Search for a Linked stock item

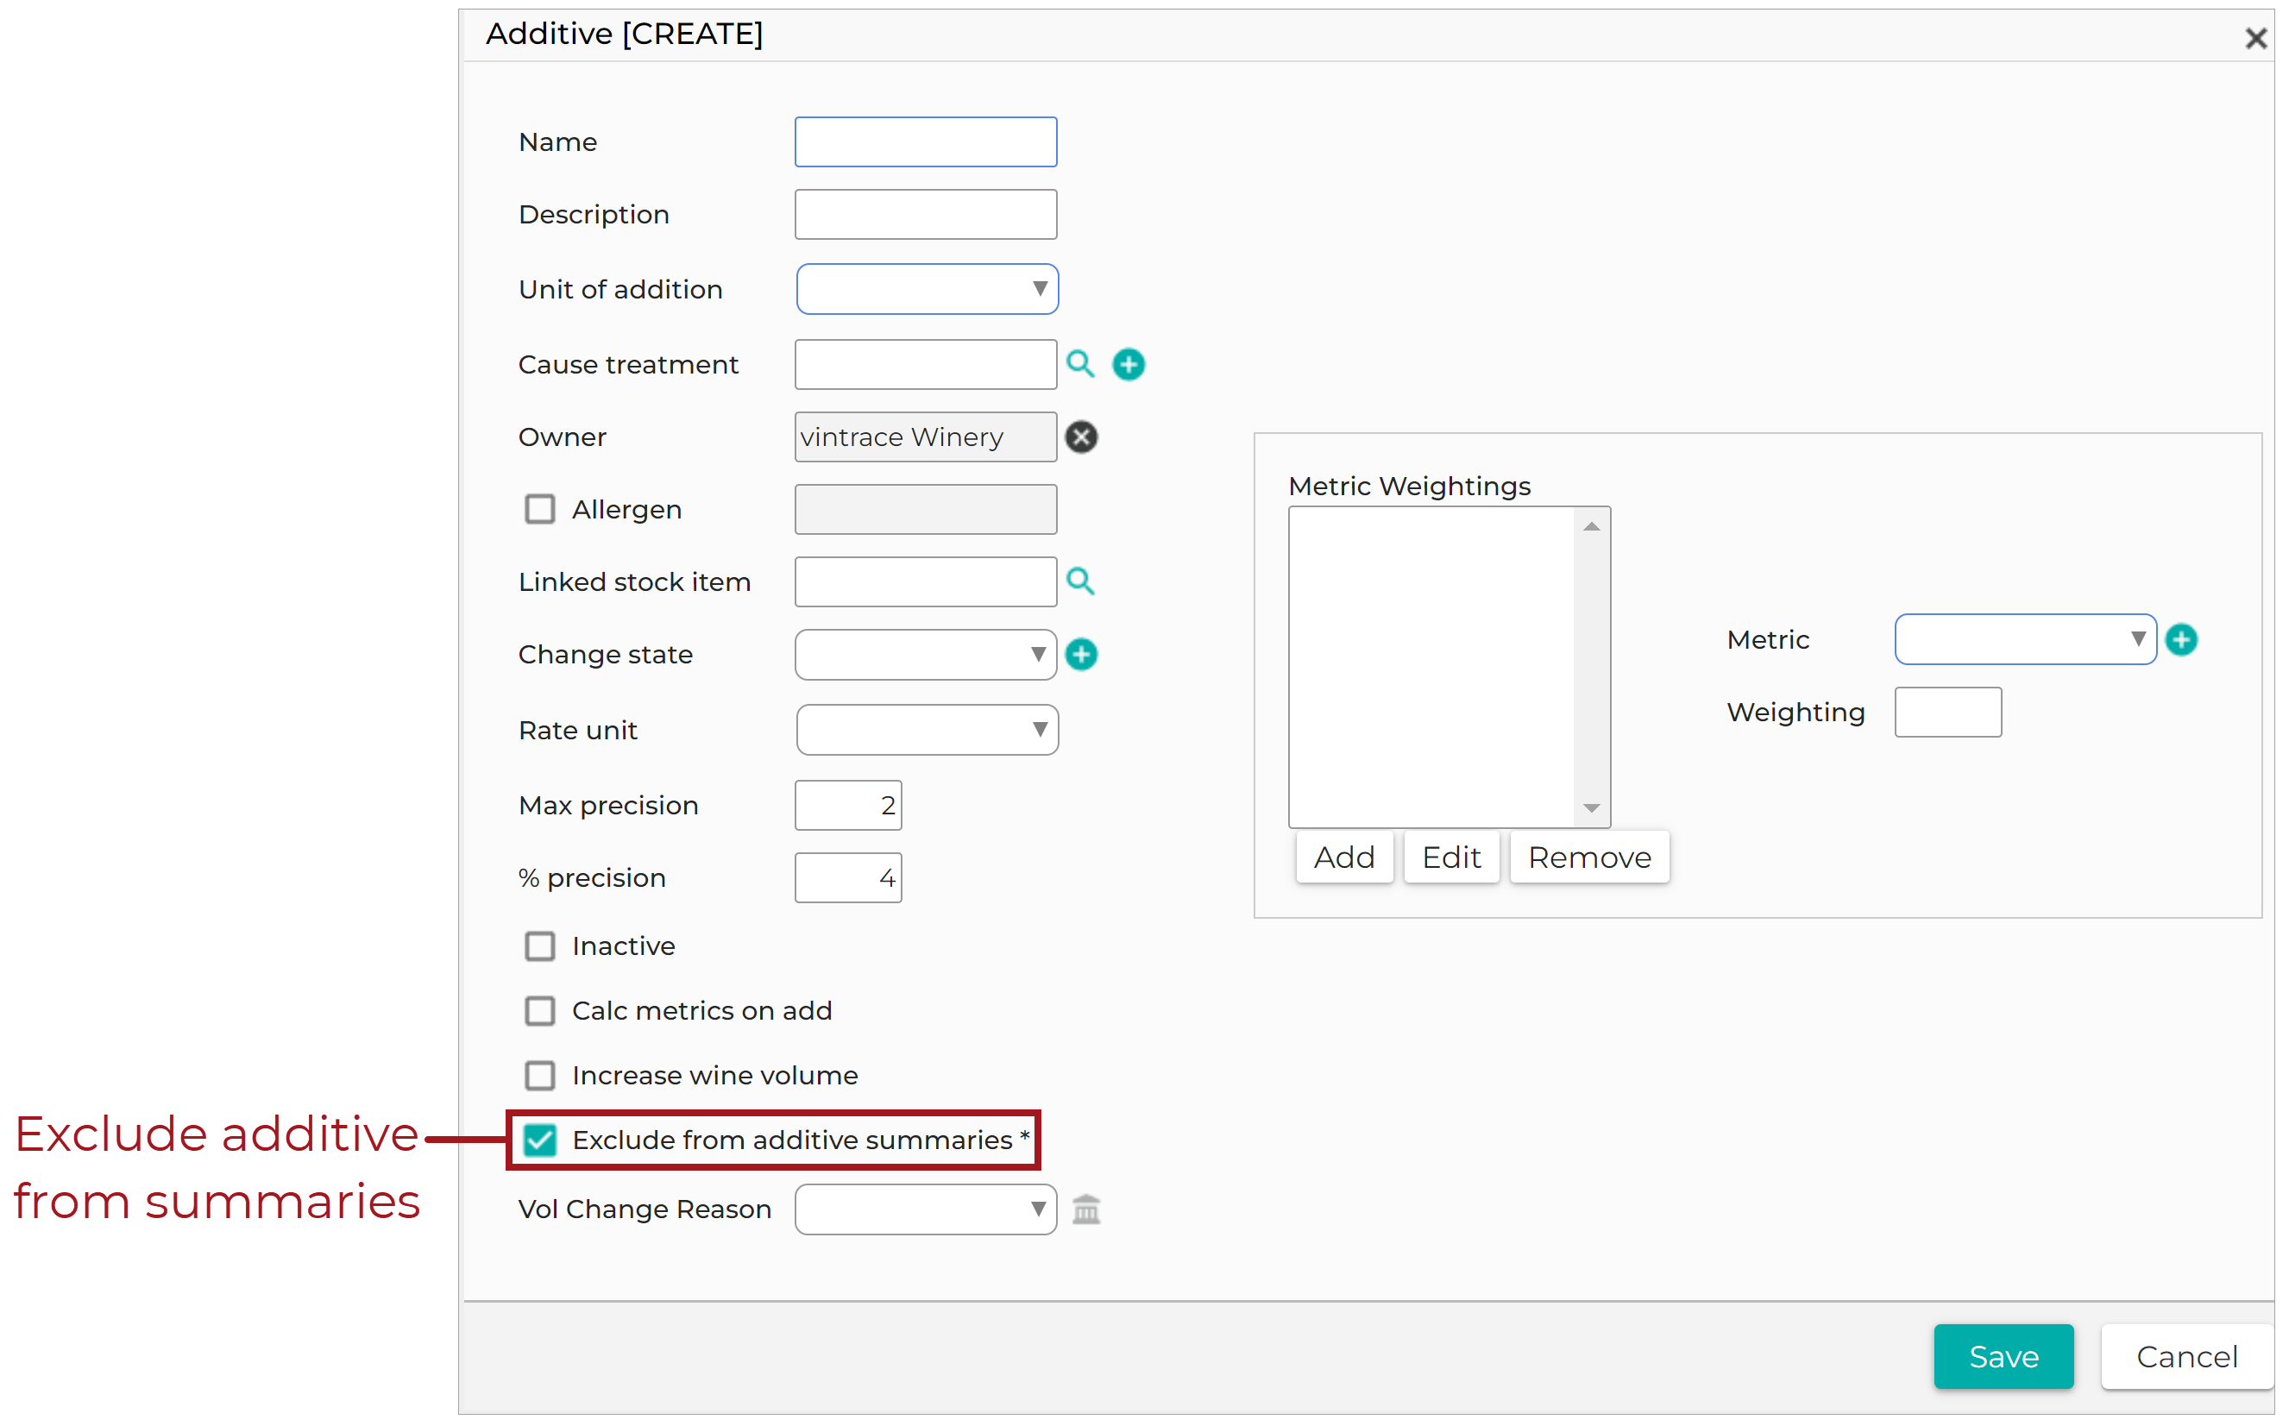pos(1080,581)
